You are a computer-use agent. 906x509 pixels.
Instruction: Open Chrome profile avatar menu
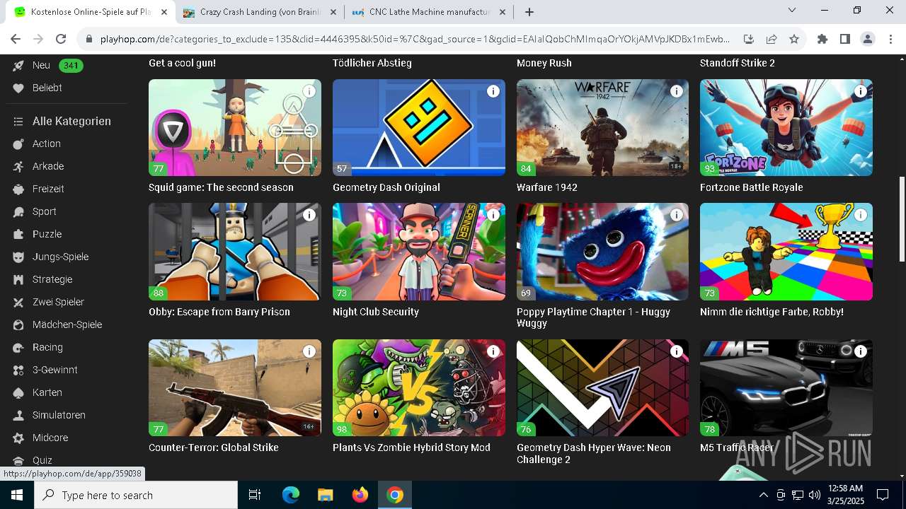pyautogui.click(x=867, y=39)
